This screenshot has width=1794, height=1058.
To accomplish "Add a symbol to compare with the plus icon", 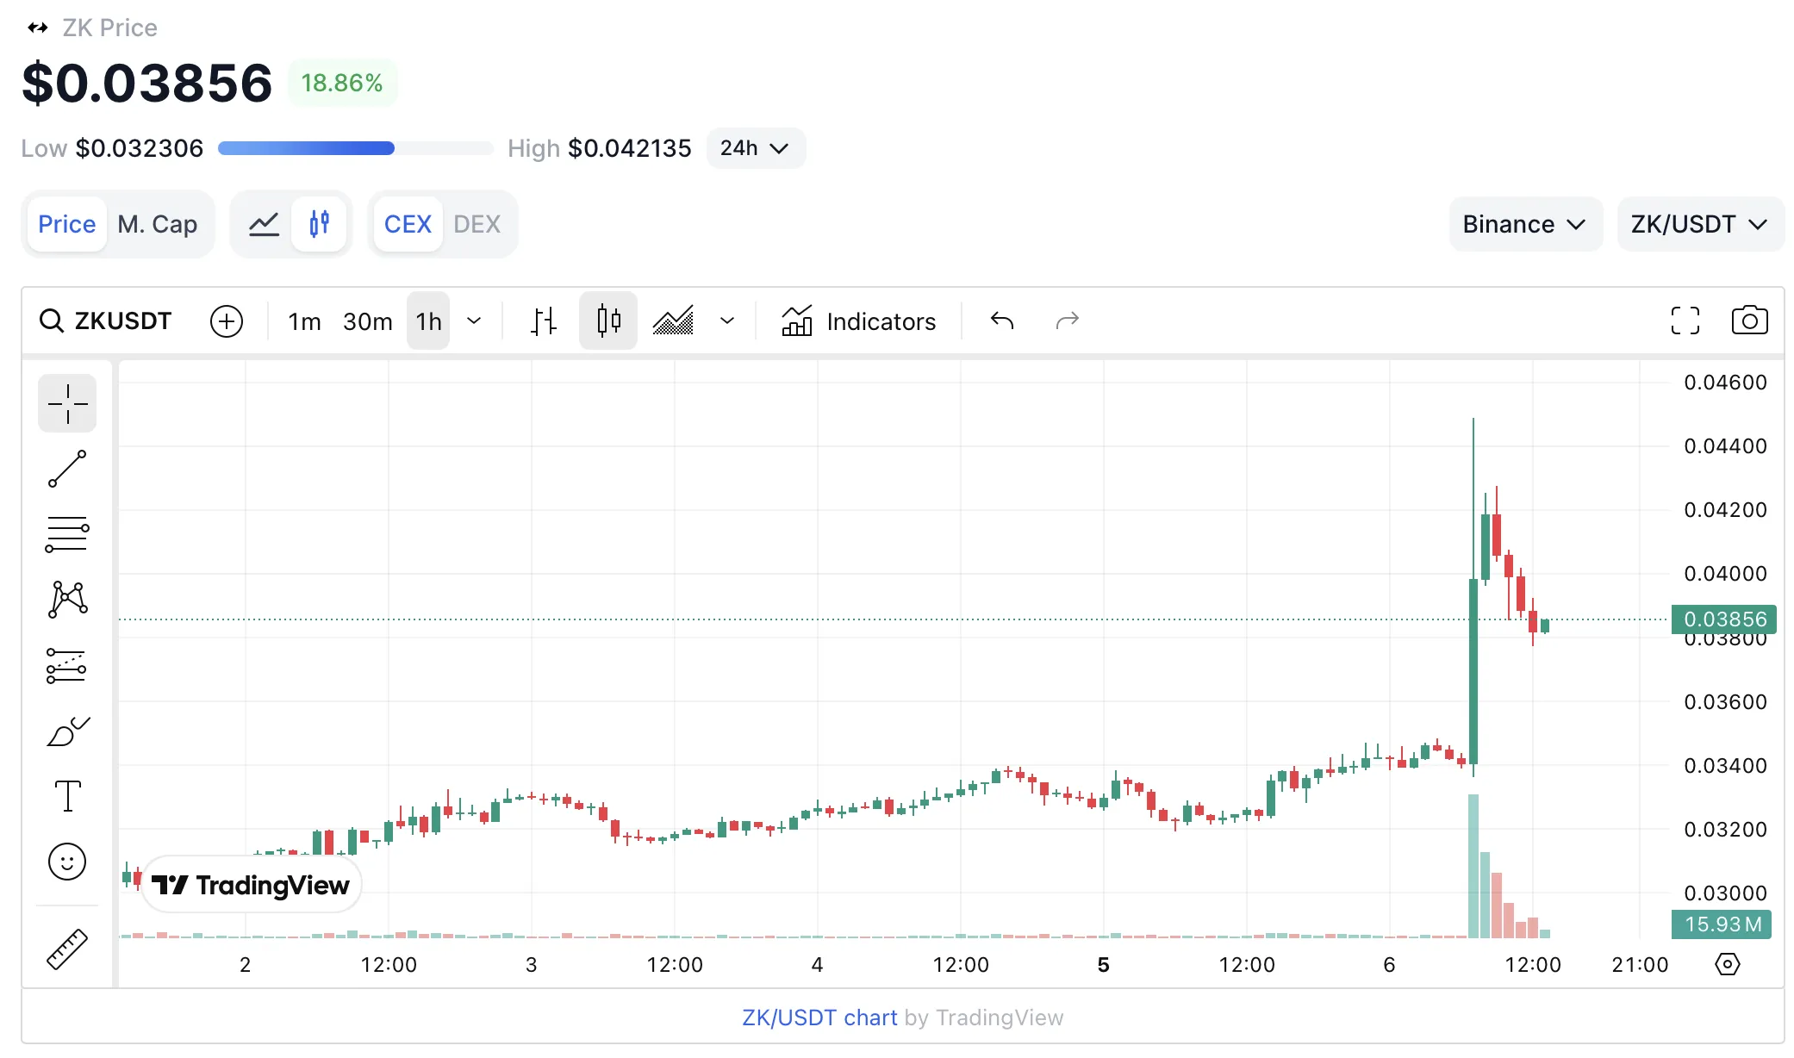I will point(227,321).
